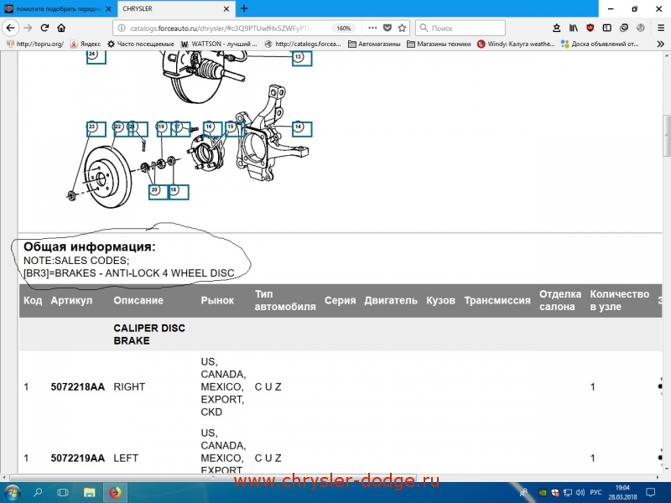Open Windows taskbar search
The image size is (671, 503).
[x=38, y=493]
